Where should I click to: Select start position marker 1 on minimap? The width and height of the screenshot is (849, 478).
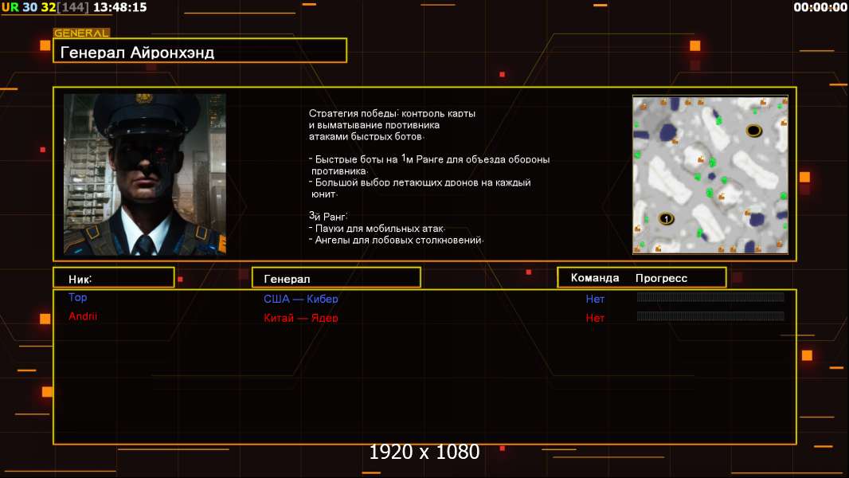666,219
